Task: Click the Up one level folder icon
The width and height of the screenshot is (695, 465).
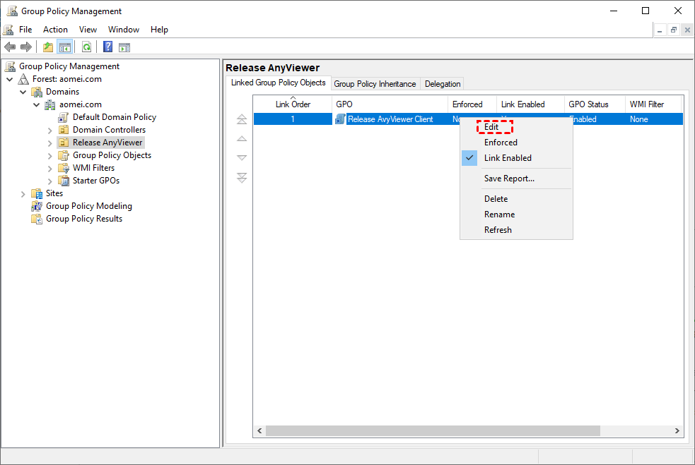Action: [x=47, y=47]
